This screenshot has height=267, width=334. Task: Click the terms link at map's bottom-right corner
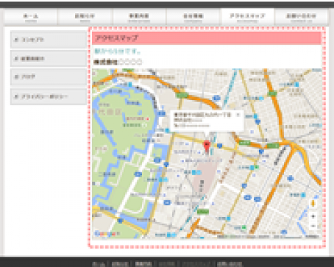[312, 236]
